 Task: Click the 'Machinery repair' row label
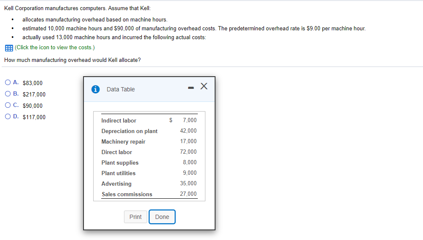click(x=123, y=141)
